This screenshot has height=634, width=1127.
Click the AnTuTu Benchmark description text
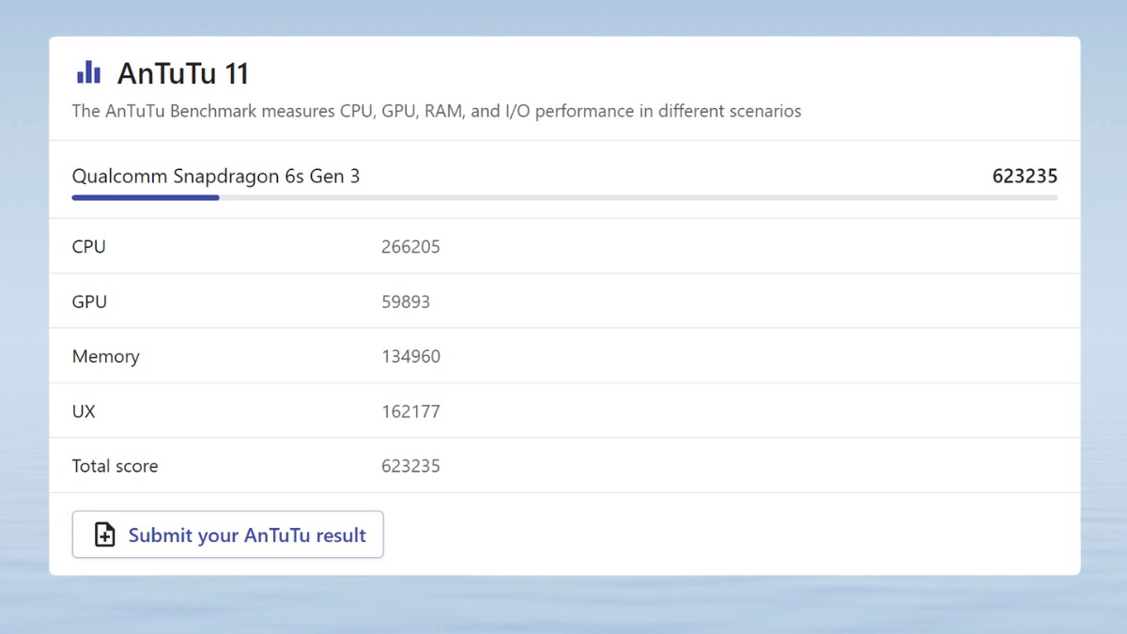click(437, 111)
